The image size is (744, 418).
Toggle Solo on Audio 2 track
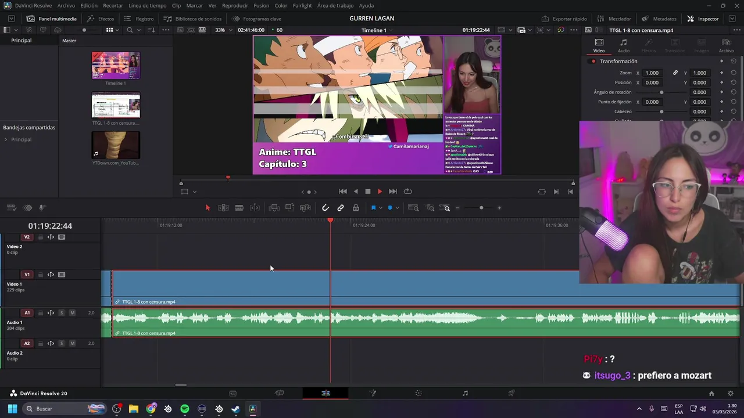[x=62, y=343]
